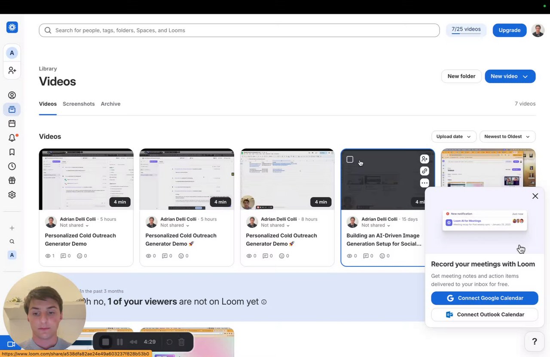Viewport: 550px width, 357px height.
Task: Close the Record your meetings popup
Action: pyautogui.click(x=535, y=196)
